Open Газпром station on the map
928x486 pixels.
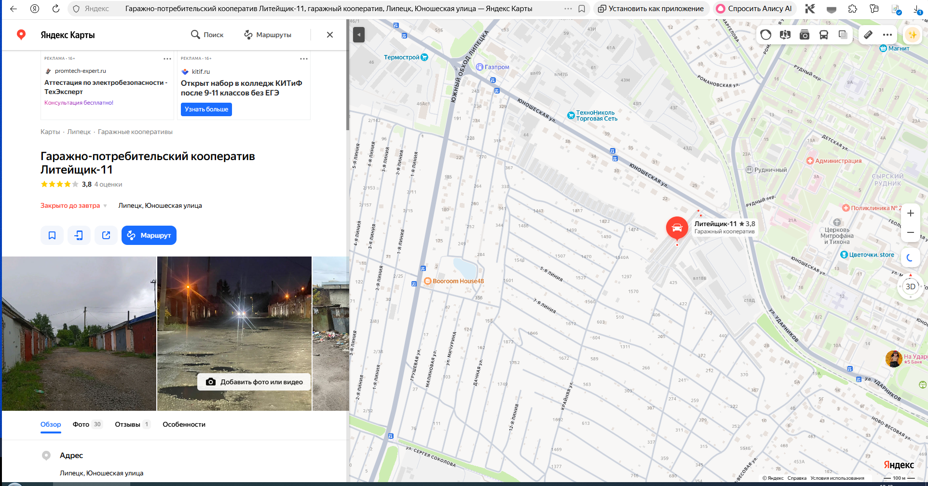pos(492,67)
